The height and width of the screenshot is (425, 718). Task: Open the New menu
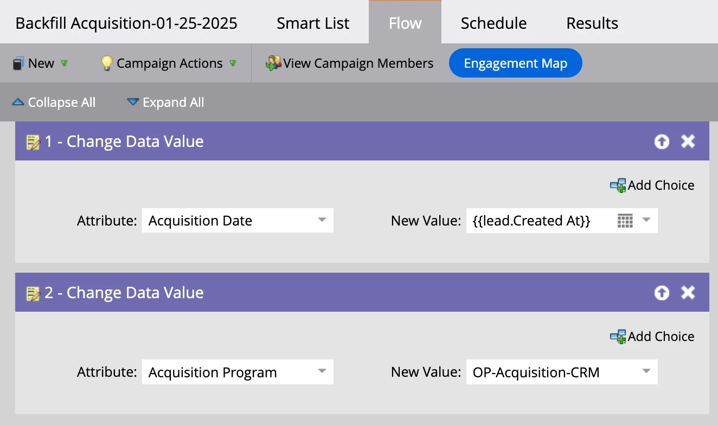tap(41, 63)
